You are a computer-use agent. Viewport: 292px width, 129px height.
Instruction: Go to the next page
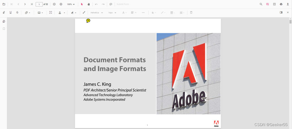[25, 4]
